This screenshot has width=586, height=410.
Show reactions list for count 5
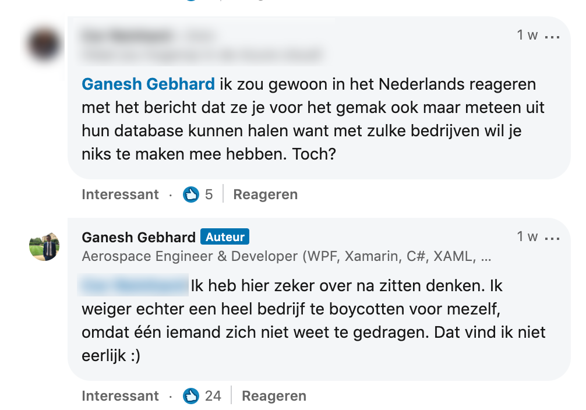coord(209,195)
